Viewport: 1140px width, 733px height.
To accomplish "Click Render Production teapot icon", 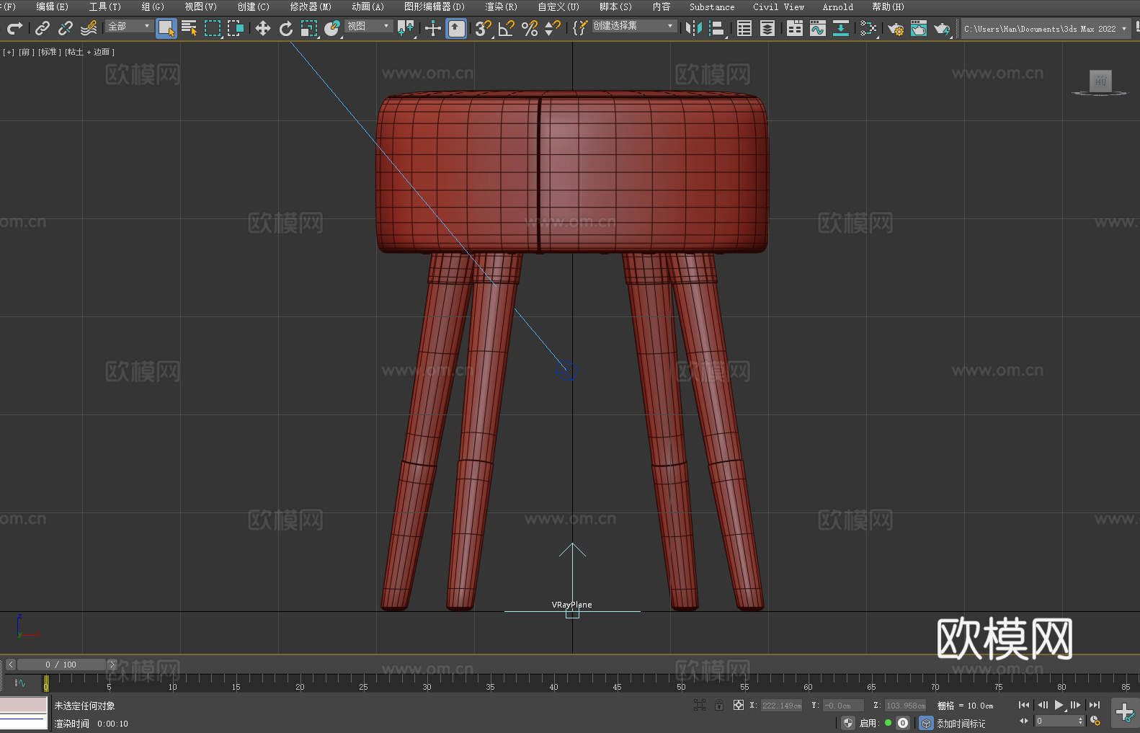I will pyautogui.click(x=942, y=28).
